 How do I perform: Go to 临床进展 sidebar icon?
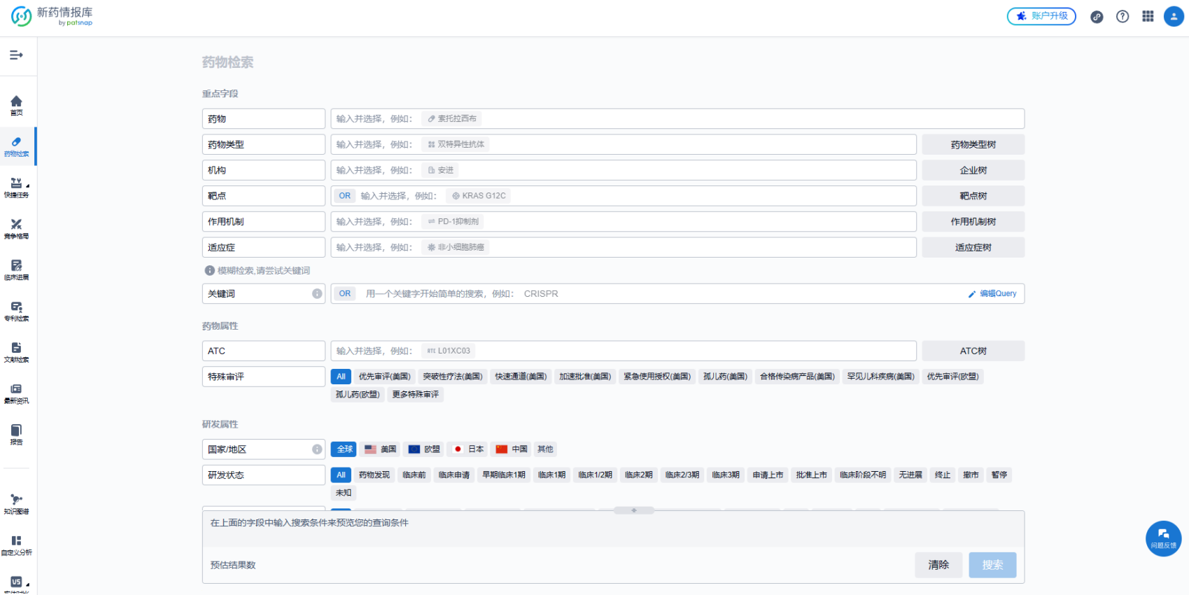tap(16, 269)
